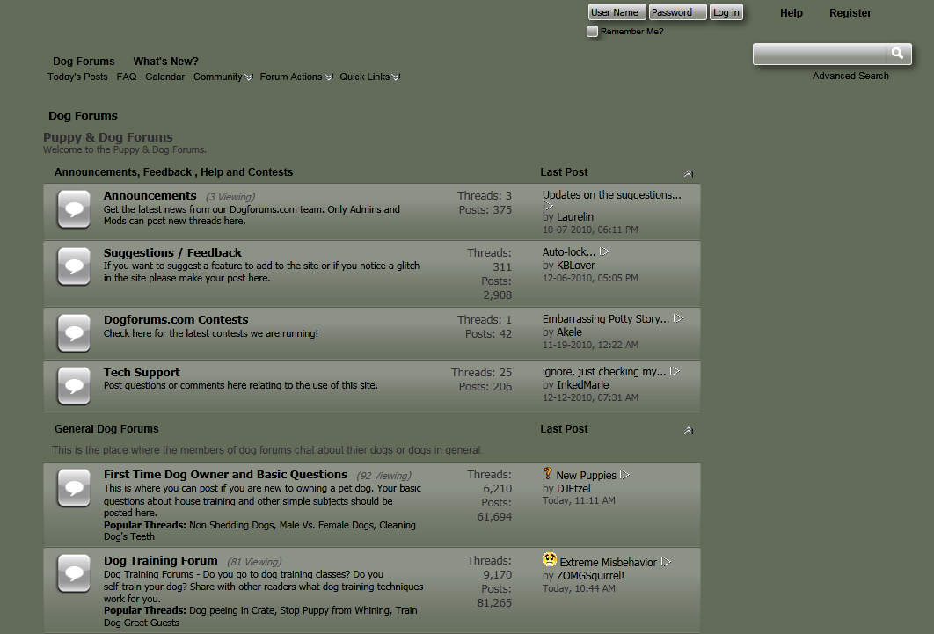This screenshot has width=934, height=634.
Task: Open the Forum Actions dropdown menu
Action: (x=296, y=77)
